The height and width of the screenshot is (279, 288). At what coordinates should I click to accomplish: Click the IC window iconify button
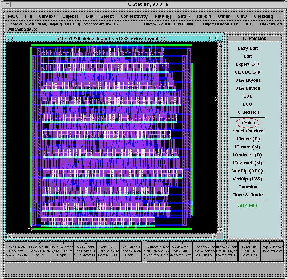coord(212,39)
